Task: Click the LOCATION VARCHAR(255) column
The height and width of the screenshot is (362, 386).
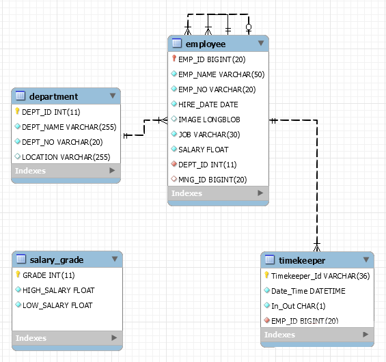Action: coord(66,157)
